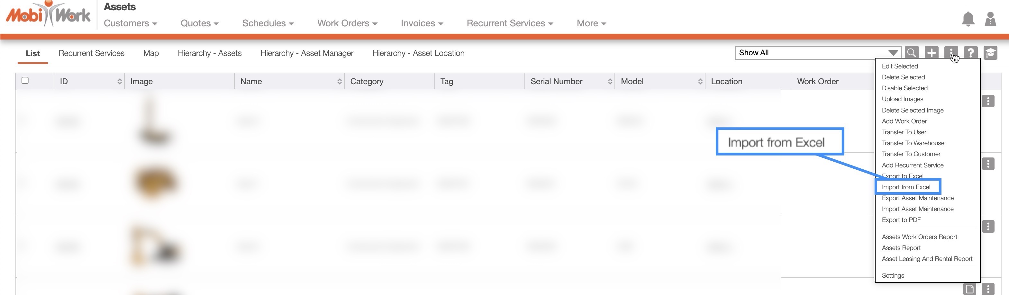
Task: Click the plus icon to add asset
Action: point(932,52)
